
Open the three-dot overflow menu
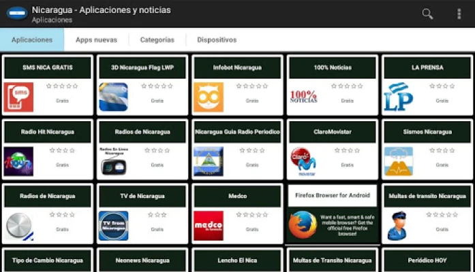pyautogui.click(x=459, y=14)
